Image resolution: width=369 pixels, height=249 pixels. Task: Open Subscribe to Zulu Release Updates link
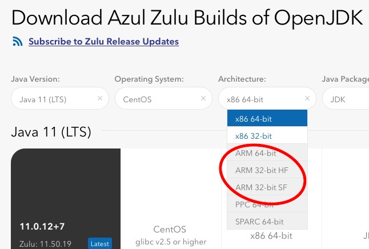click(x=103, y=42)
